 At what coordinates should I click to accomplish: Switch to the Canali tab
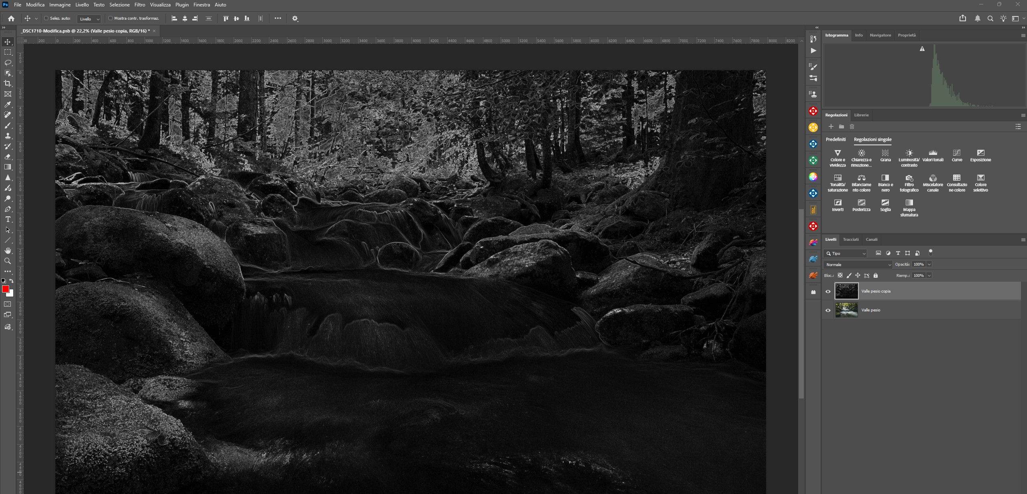[x=872, y=240]
